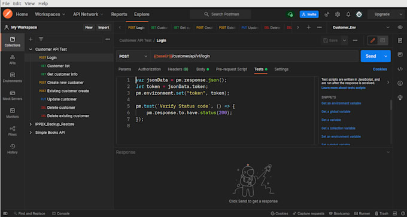Image resolution: width=407 pixels, height=217 pixels.
Task: Open Trash in status bar
Action: point(382,213)
